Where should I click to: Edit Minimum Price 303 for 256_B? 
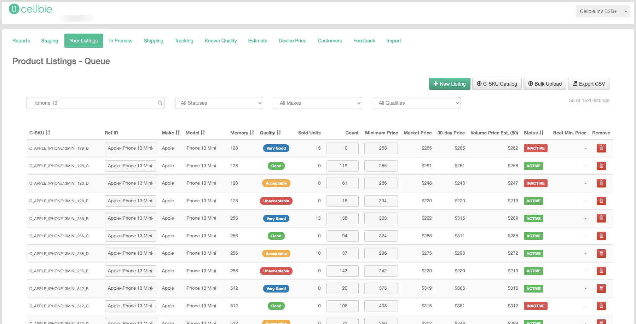tap(381, 218)
